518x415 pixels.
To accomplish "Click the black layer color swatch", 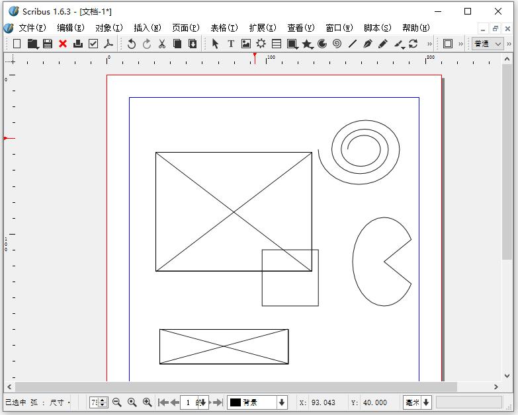I will click(236, 402).
